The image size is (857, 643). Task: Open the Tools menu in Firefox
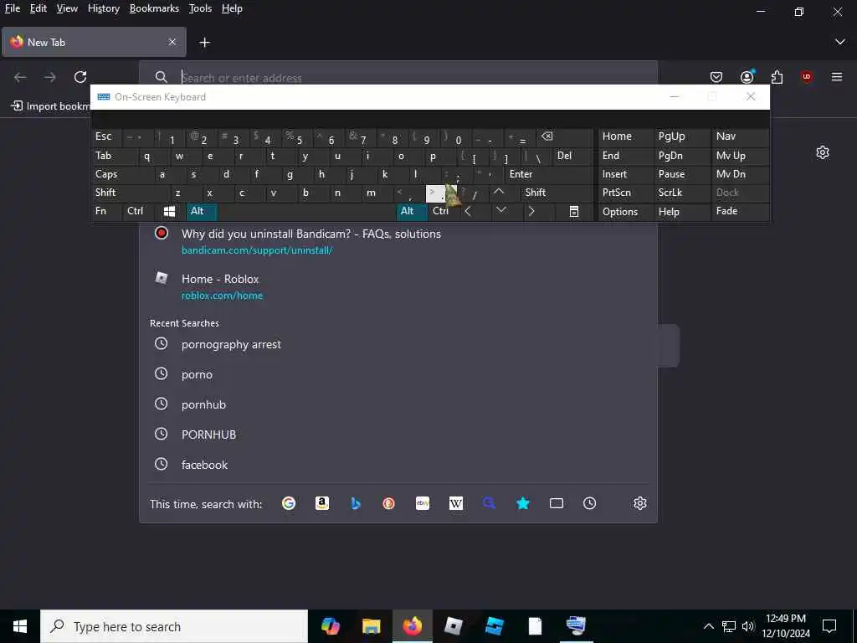tap(200, 8)
